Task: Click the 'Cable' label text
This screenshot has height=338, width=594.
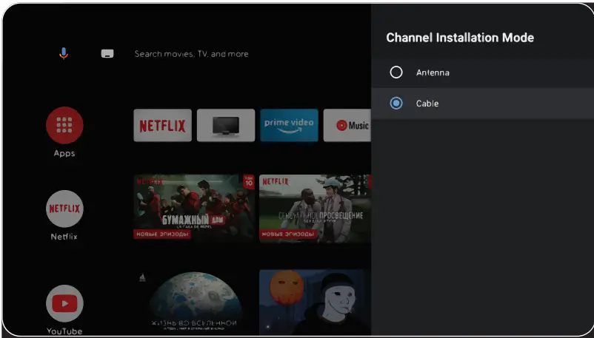Action: (427, 104)
